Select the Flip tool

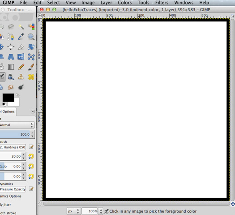[x=21, y=57]
